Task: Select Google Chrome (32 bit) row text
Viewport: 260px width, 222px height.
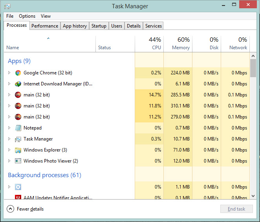Action: 48,73
